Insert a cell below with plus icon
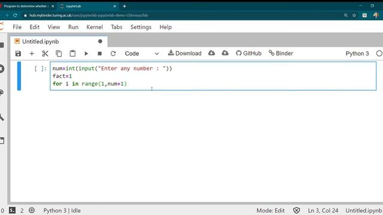Screen dimensions: 383x215 32,53
